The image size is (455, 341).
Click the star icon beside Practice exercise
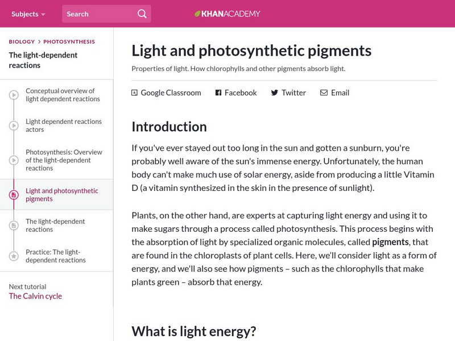tap(14, 256)
